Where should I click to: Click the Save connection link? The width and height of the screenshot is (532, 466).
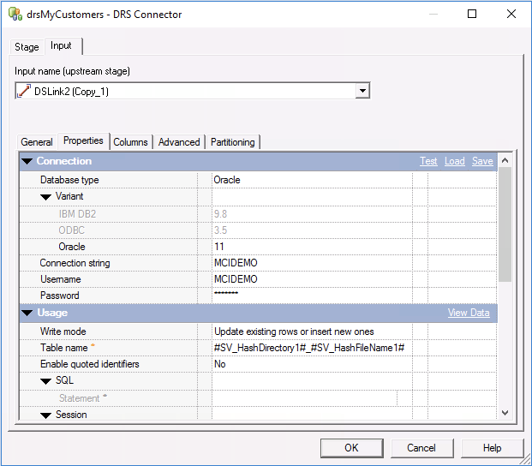tap(482, 161)
